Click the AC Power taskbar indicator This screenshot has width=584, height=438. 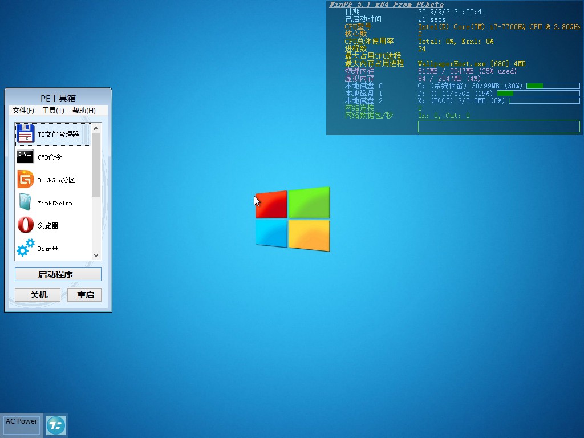(x=22, y=424)
